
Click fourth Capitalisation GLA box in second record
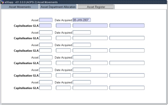click(127, 38)
